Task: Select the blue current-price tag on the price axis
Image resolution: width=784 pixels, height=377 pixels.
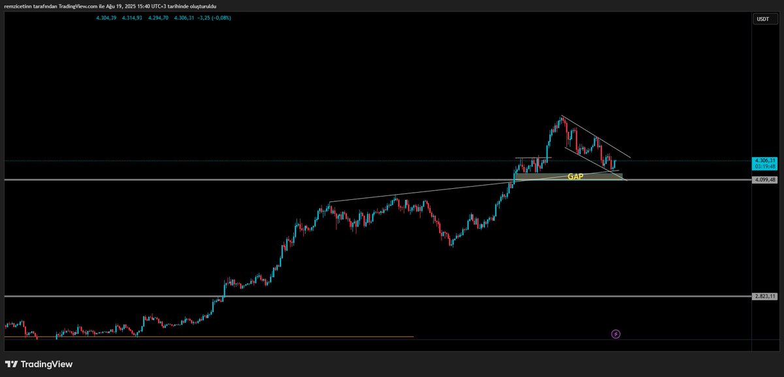Action: point(764,163)
